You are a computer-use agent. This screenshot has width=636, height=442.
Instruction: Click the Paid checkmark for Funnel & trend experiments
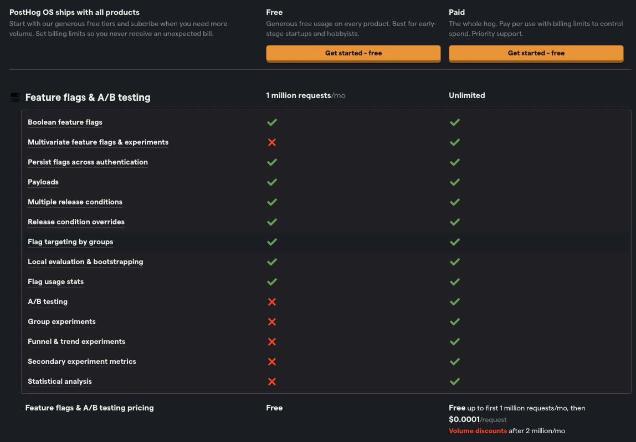coord(455,342)
